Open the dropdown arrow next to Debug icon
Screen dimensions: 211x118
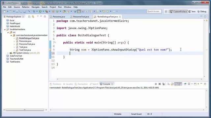coord(37,11)
